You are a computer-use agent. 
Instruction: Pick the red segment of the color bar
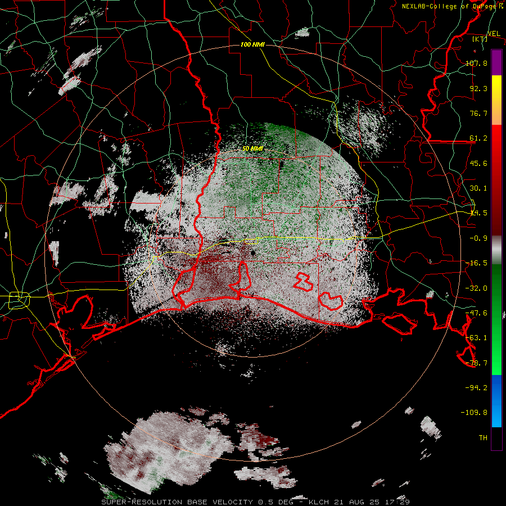(496, 180)
